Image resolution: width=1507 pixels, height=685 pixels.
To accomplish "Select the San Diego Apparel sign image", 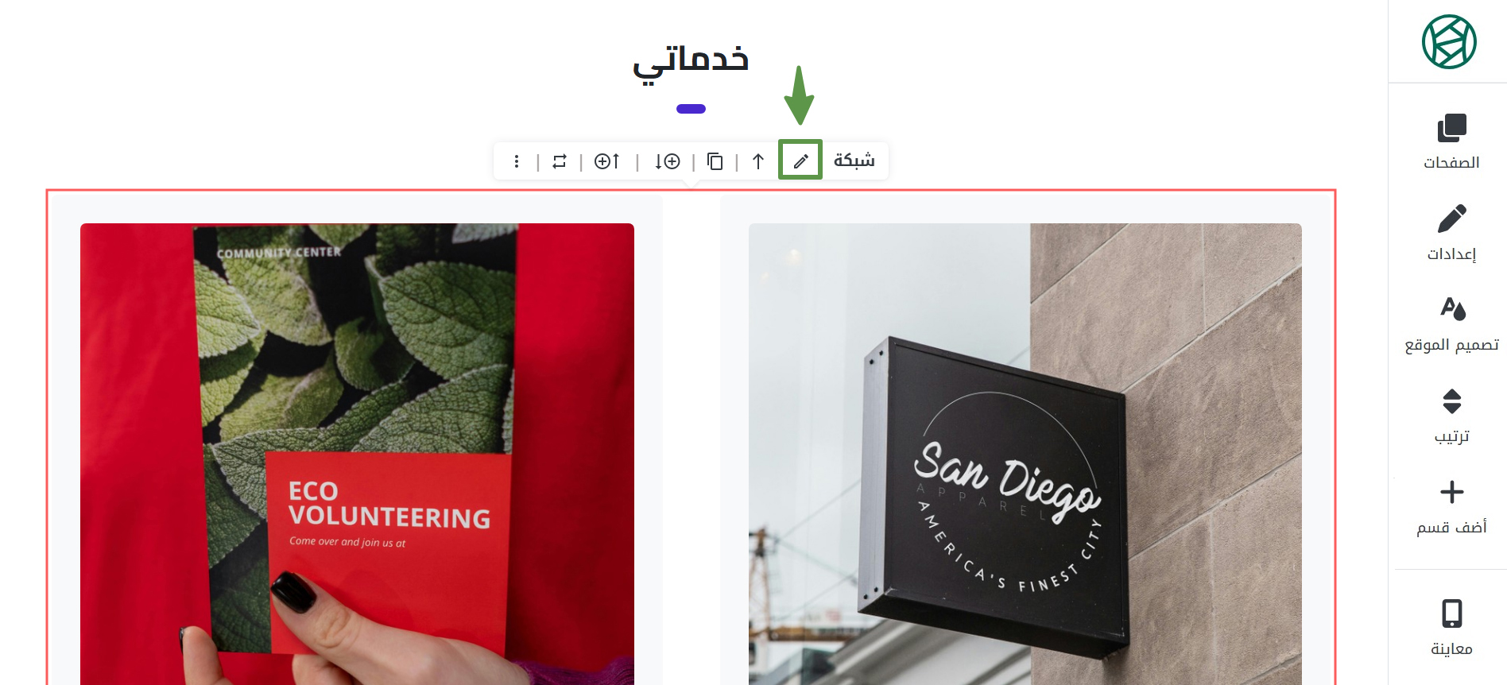I will click(1025, 454).
